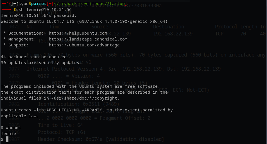The image size is (267, 144).
Task: Open the landscape.canonical.com management link
Action: [88, 39]
